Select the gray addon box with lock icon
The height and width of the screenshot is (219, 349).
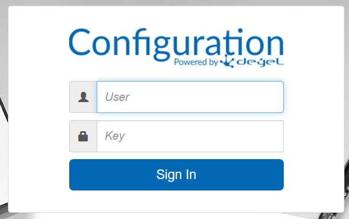click(83, 136)
